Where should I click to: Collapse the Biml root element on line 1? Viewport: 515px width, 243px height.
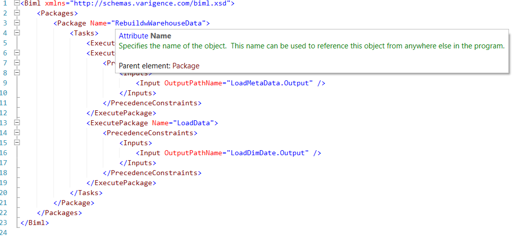pos(17,3)
